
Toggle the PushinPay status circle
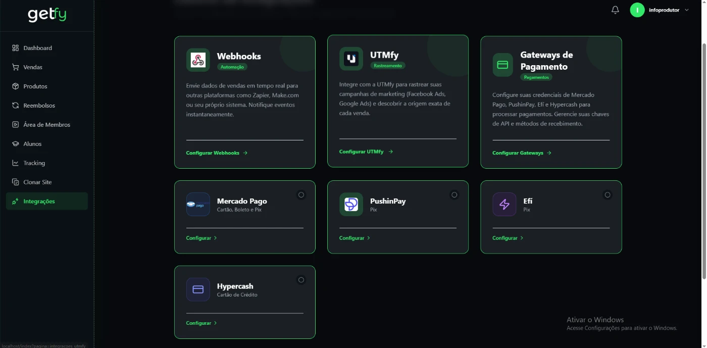click(x=454, y=195)
